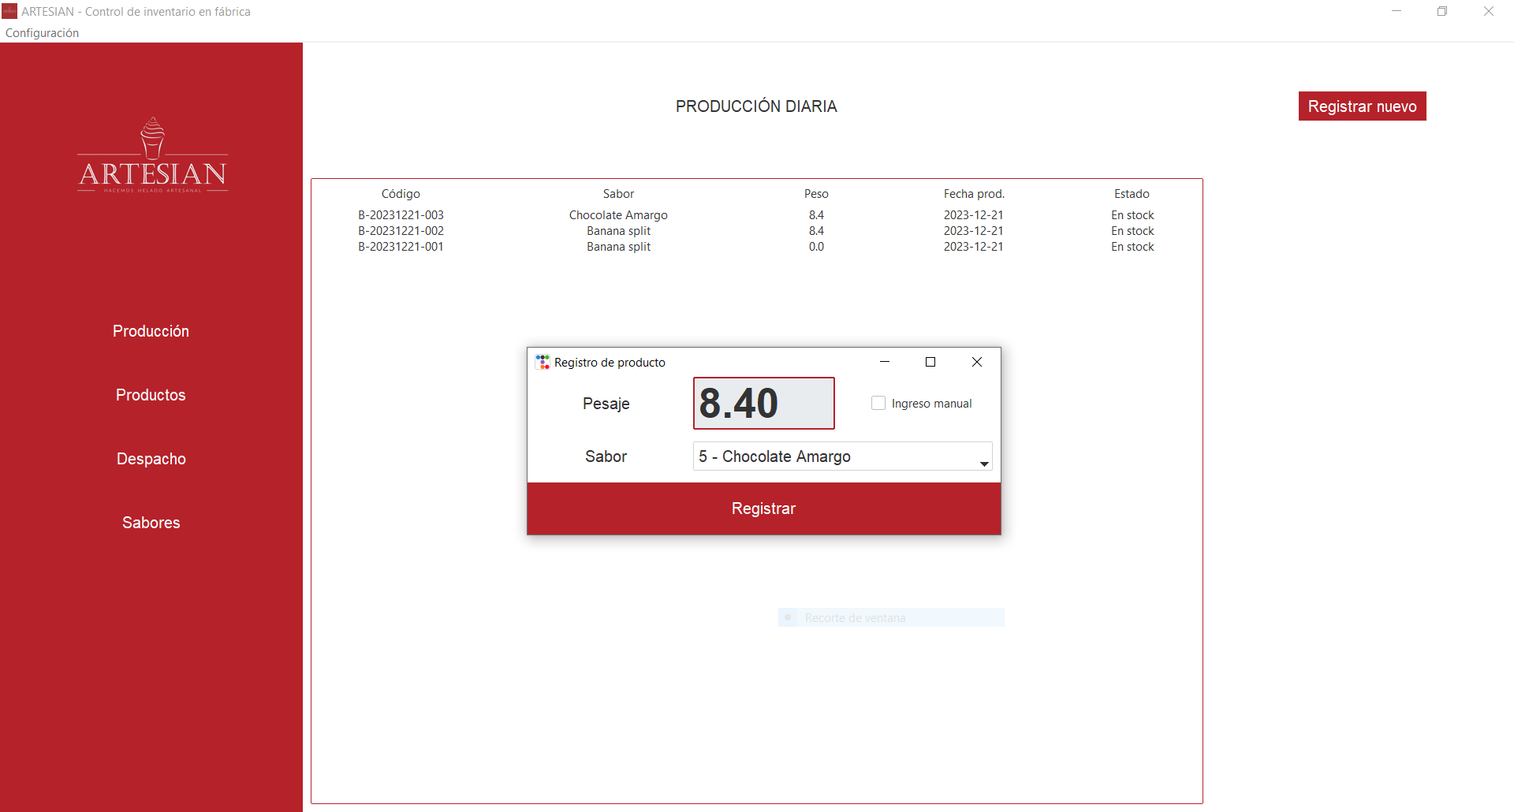Click the ARTESIAN ice cream logo
The width and height of the screenshot is (1514, 812).
pyautogui.click(x=152, y=156)
